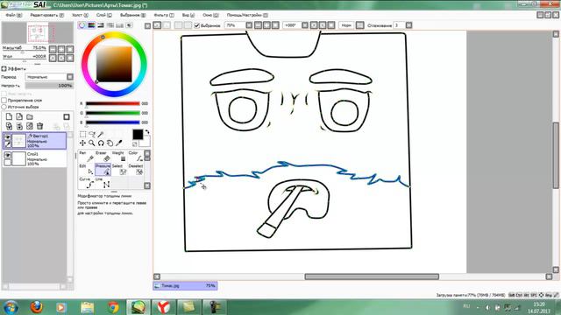Click the undo arrow in toolbar
561x315 pixels.
[x=157, y=25]
